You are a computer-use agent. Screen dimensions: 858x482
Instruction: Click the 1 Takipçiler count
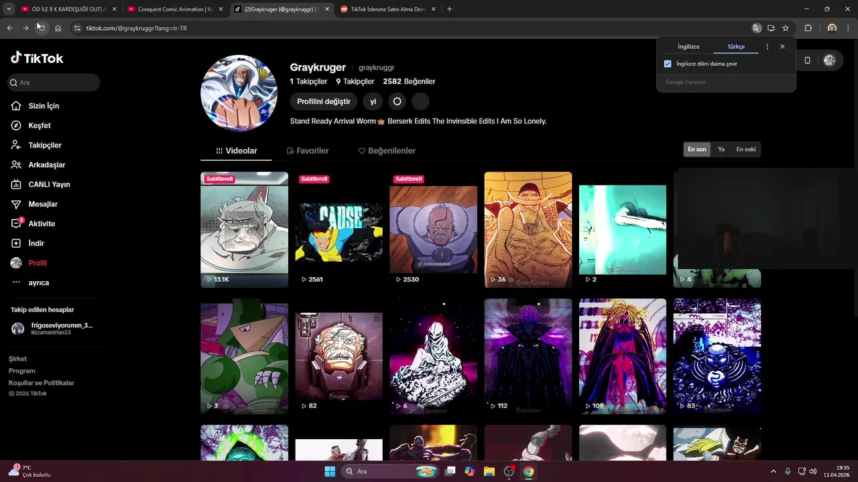click(308, 82)
